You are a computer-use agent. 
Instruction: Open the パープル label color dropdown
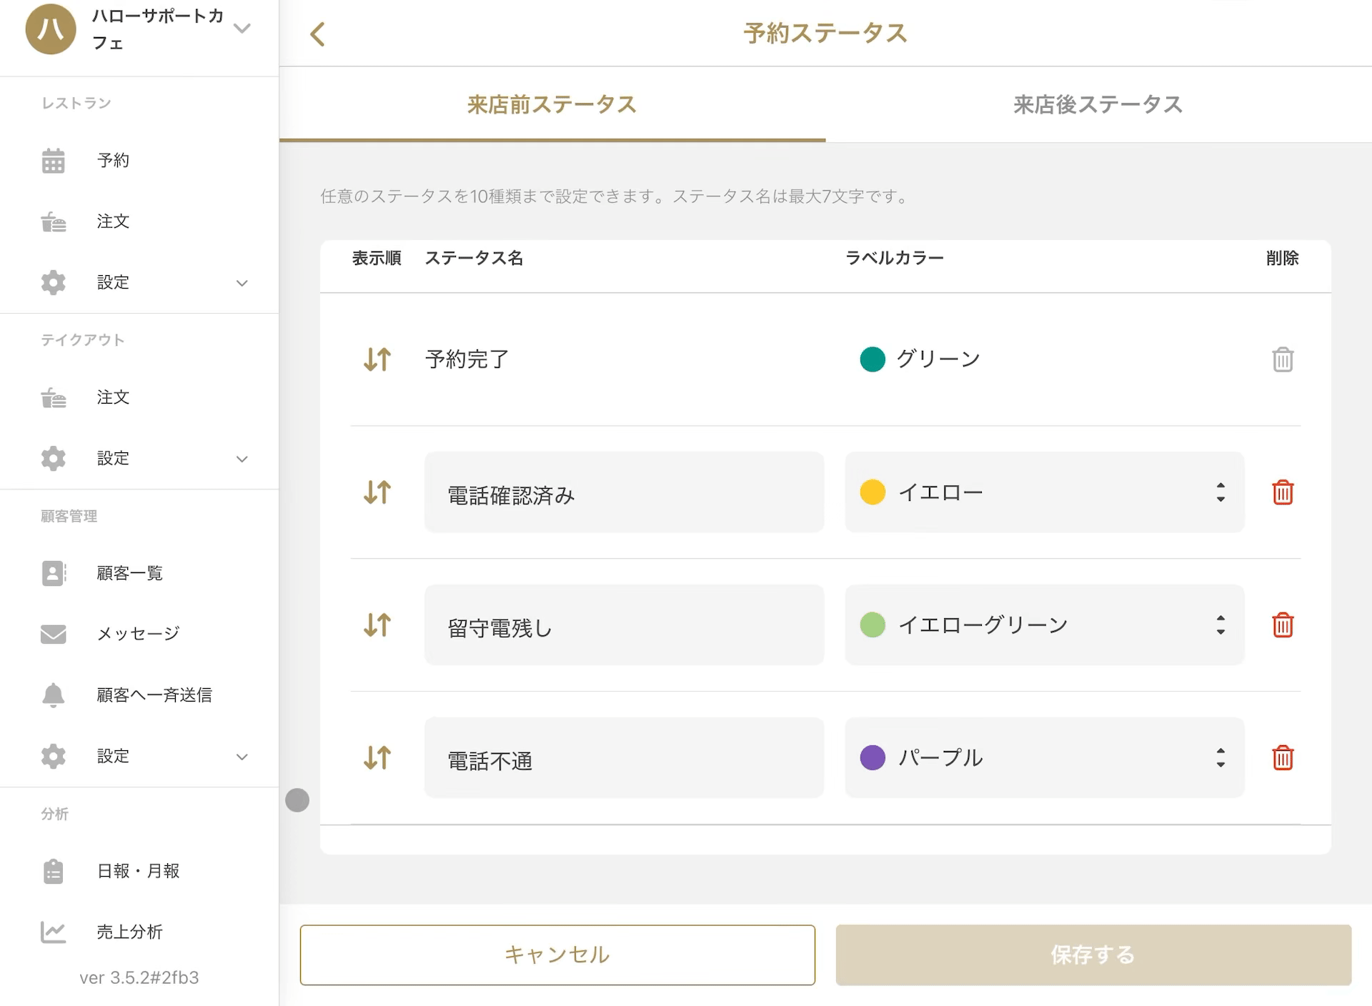point(1043,757)
